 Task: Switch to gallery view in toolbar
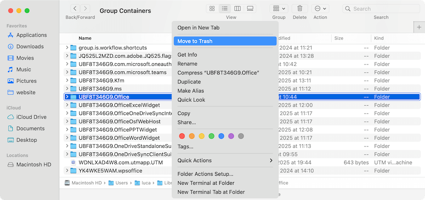pyautogui.click(x=250, y=8)
